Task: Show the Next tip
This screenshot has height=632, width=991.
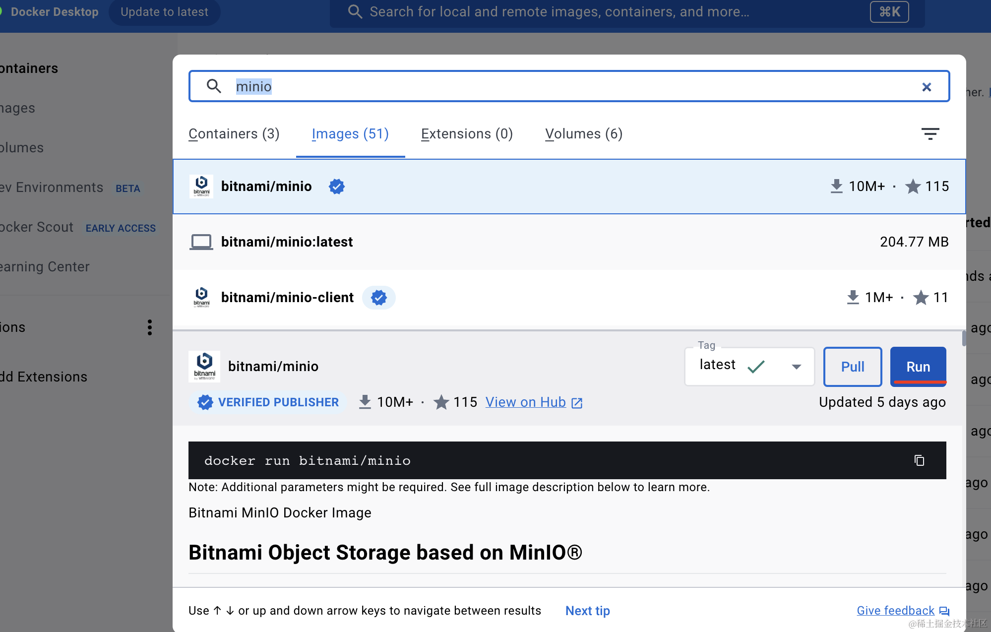Action: tap(587, 611)
